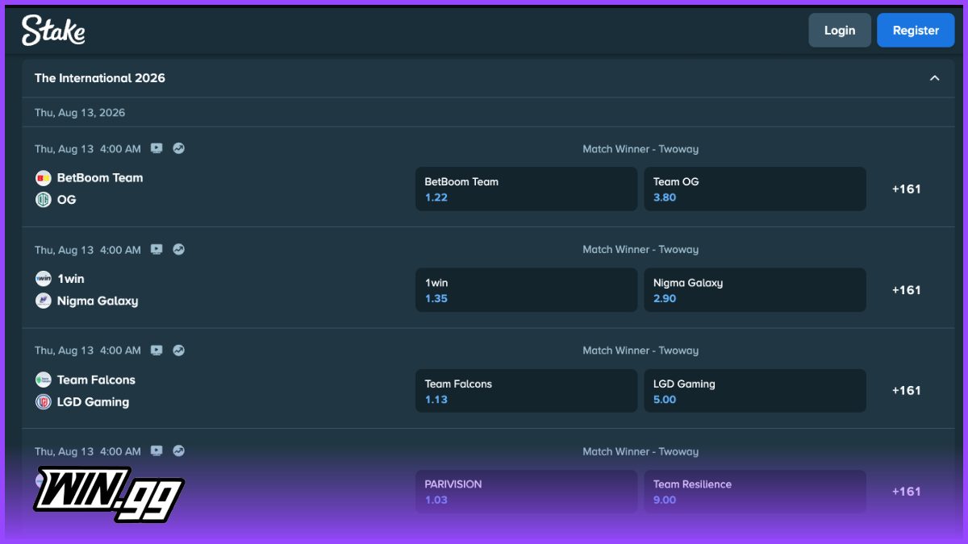
Task: Open +161 markets for Falcons vs LGD Gaming
Action: [x=906, y=391]
